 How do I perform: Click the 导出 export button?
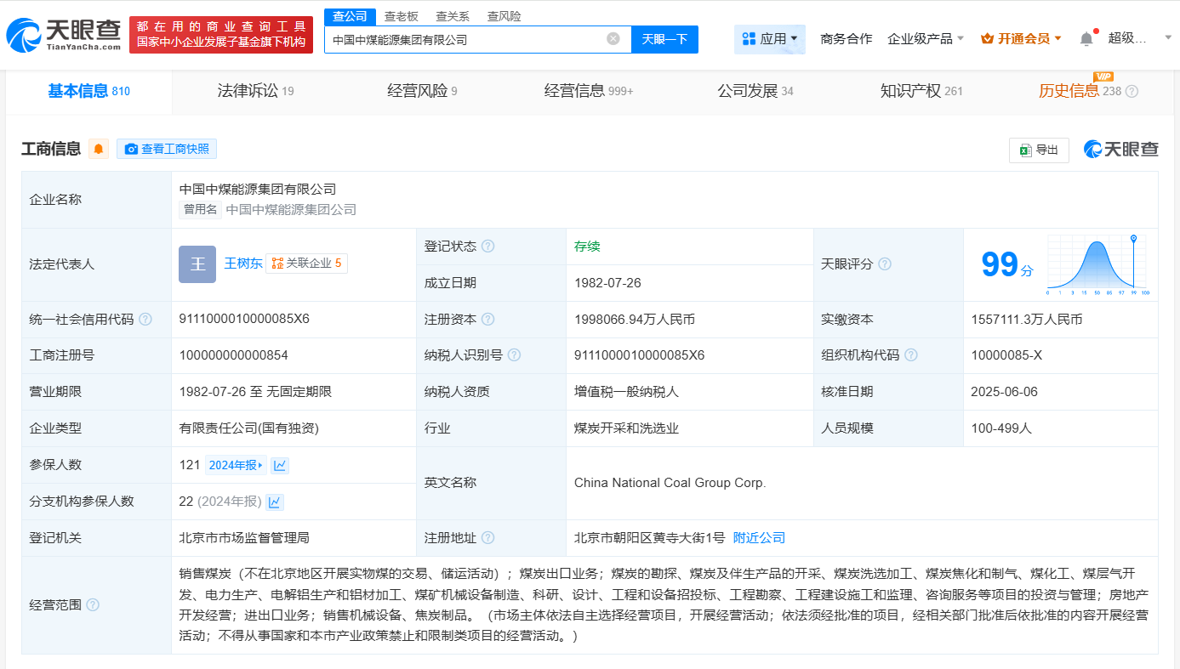point(1039,150)
